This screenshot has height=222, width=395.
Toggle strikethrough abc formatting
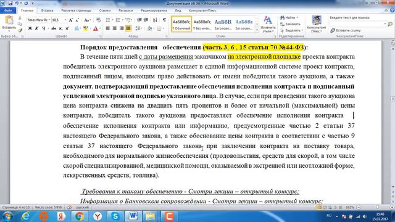(x=54, y=28)
